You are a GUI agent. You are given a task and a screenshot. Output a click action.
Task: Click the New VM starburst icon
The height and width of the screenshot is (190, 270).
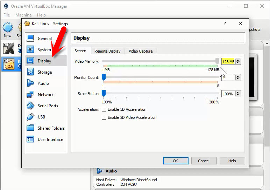coord(8,27)
